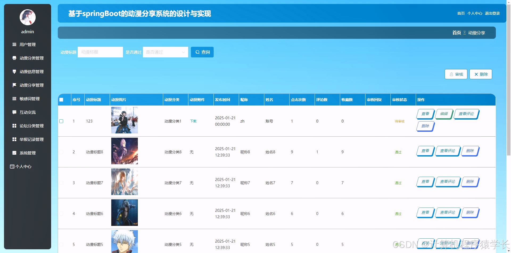Open 动漫信息管理 module

click(x=31, y=71)
